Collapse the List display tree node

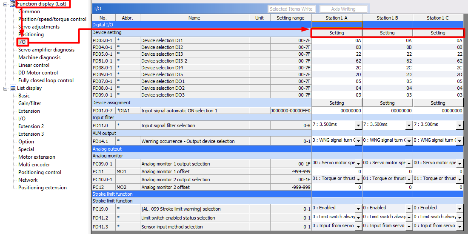[5, 88]
